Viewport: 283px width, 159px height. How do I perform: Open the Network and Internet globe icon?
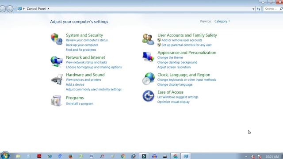point(57,61)
